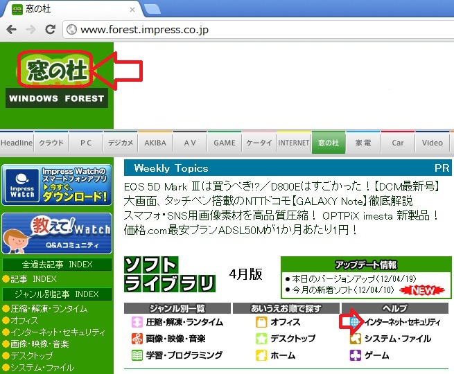Open the クラウド navigation tab
454x374 pixels.
[x=51, y=143]
